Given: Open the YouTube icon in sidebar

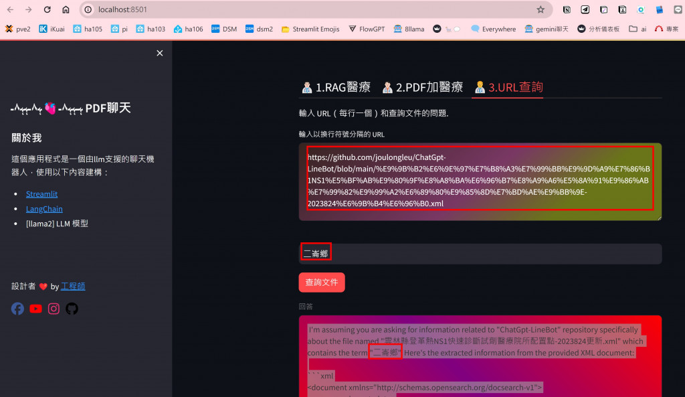Looking at the screenshot, I should (x=35, y=309).
